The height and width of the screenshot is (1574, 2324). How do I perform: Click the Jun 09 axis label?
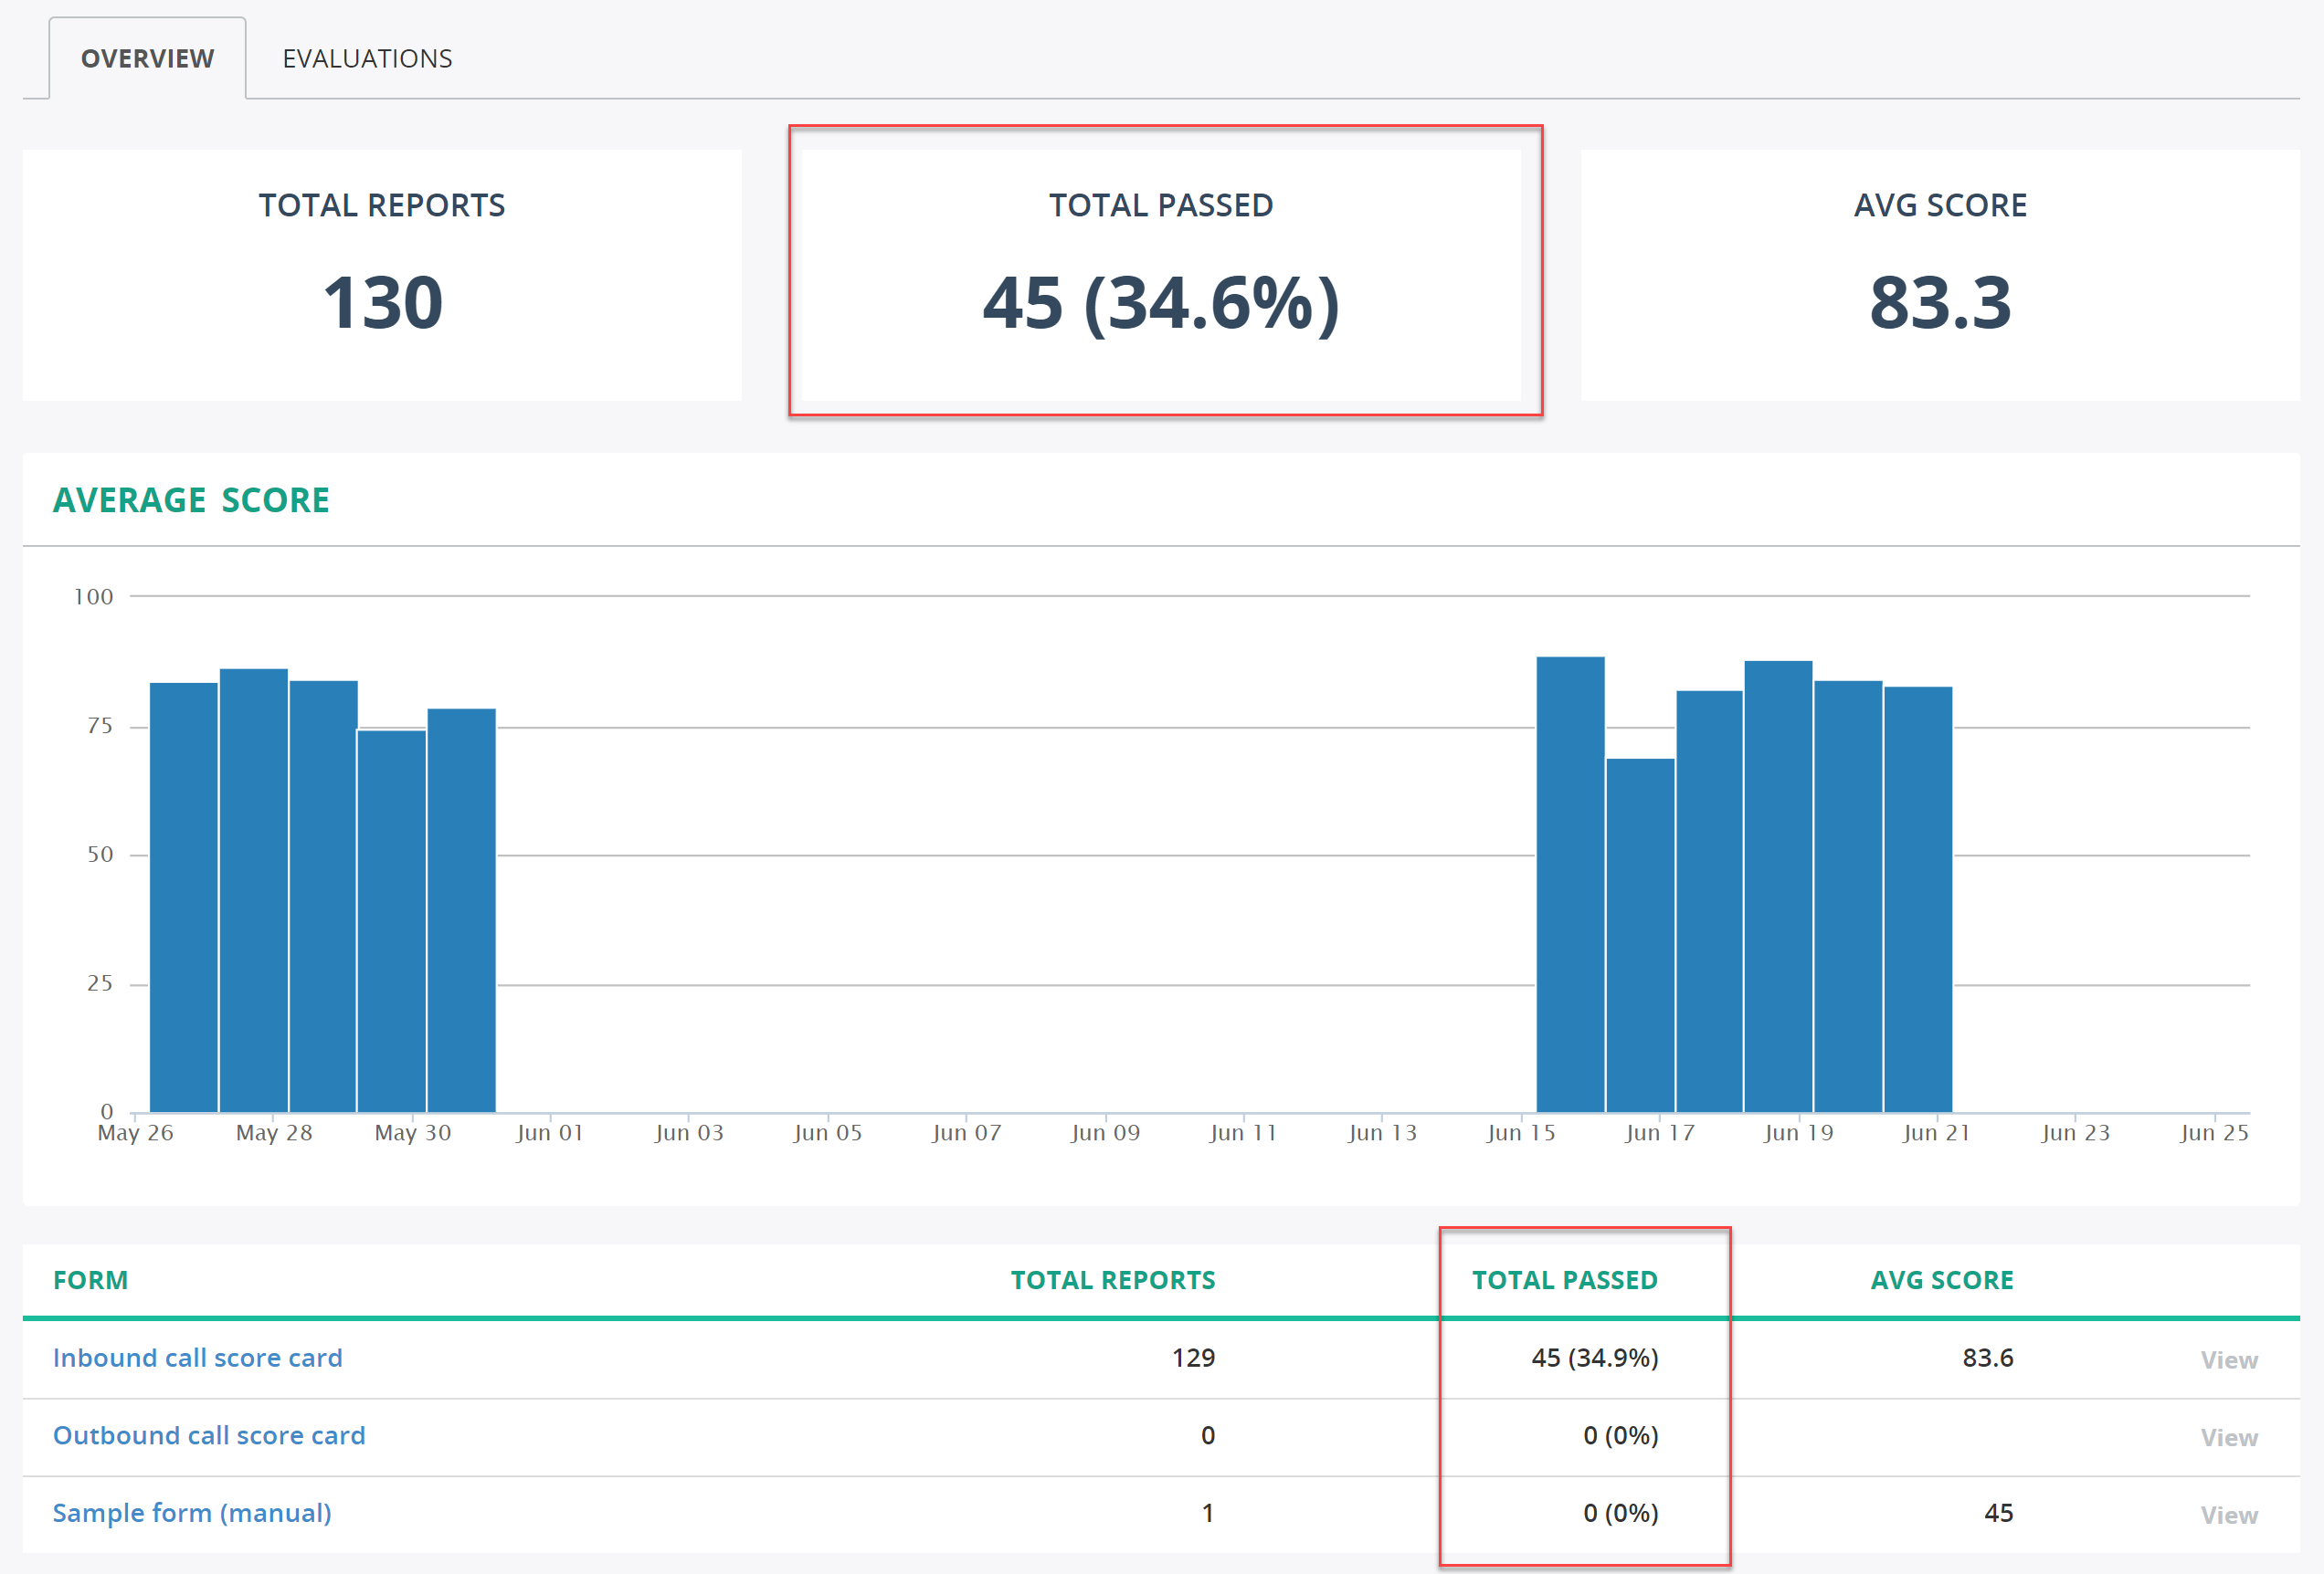pyautogui.click(x=1105, y=1132)
